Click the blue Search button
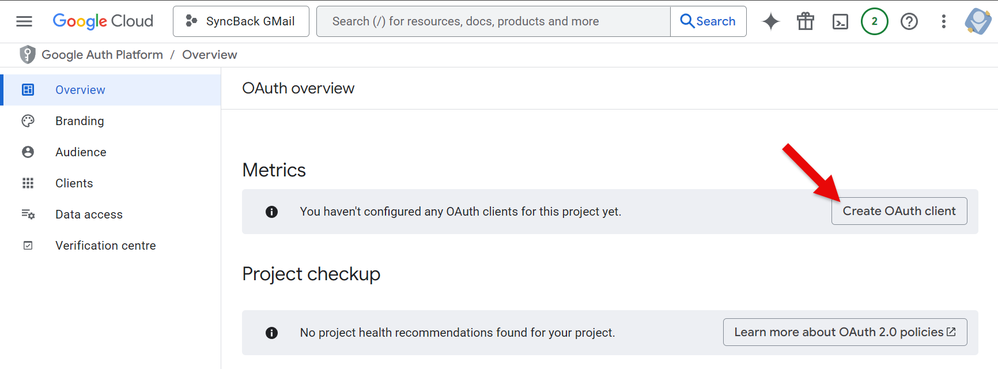This screenshot has height=369, width=998. (x=708, y=21)
